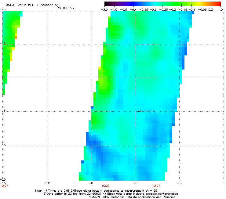Click red 10:07 time right of -9
226x199 pixels.
(105, 186)
